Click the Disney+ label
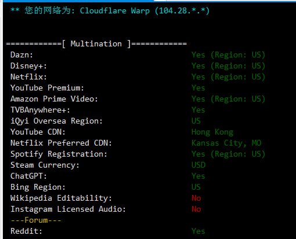Image resolution: width=296 pixels, height=239 pixels. tap(28, 66)
